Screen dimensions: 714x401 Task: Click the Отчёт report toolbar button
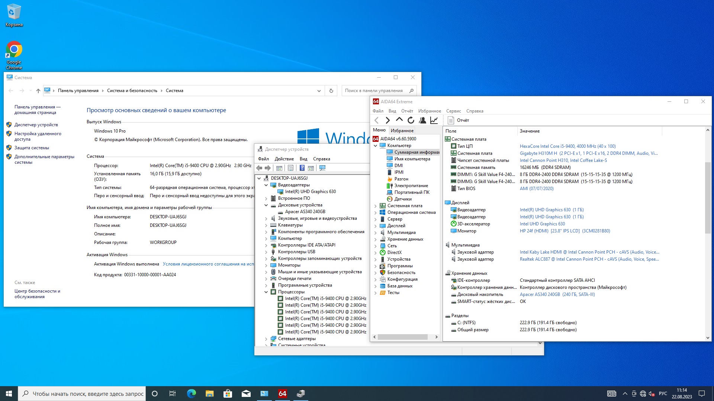pos(459,120)
